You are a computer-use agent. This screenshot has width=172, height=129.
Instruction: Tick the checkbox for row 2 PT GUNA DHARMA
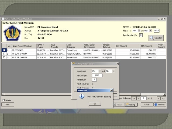tap(4, 54)
